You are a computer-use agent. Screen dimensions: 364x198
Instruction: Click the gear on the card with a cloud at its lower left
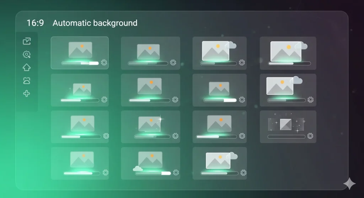click(176, 172)
